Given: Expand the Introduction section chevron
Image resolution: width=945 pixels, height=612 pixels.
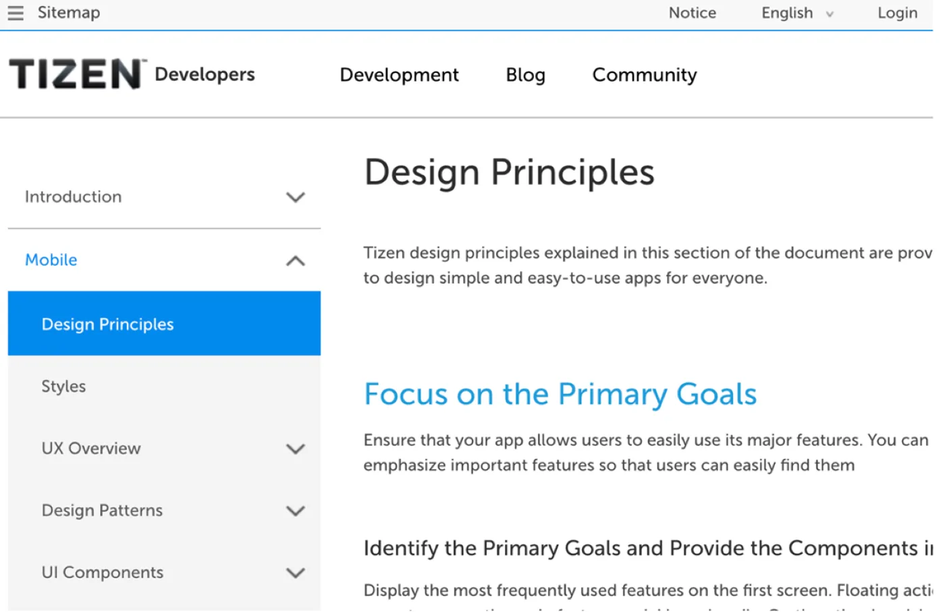Looking at the screenshot, I should 296,197.
